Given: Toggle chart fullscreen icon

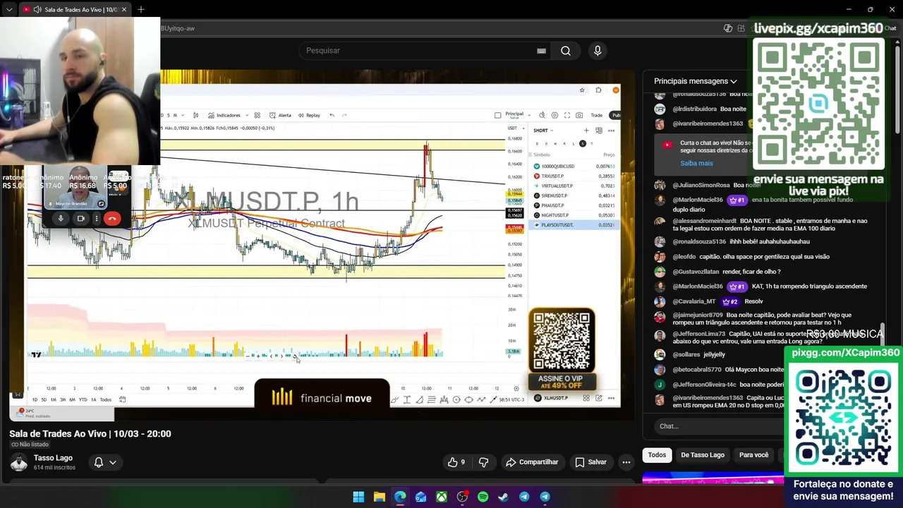Looking at the screenshot, I should tap(566, 115).
